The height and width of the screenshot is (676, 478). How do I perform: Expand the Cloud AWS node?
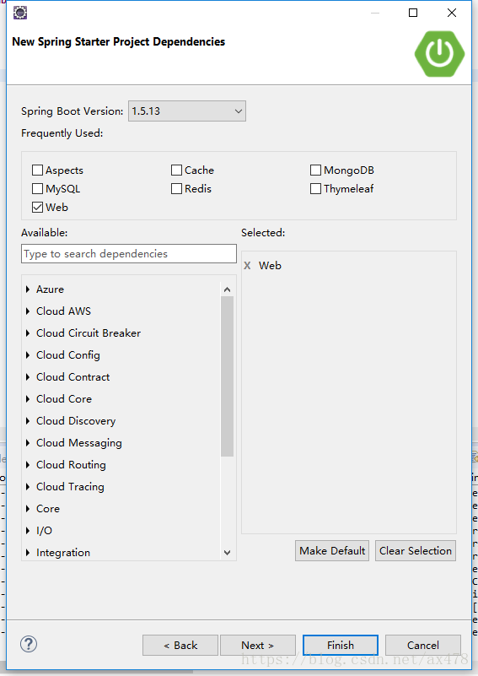[28, 311]
